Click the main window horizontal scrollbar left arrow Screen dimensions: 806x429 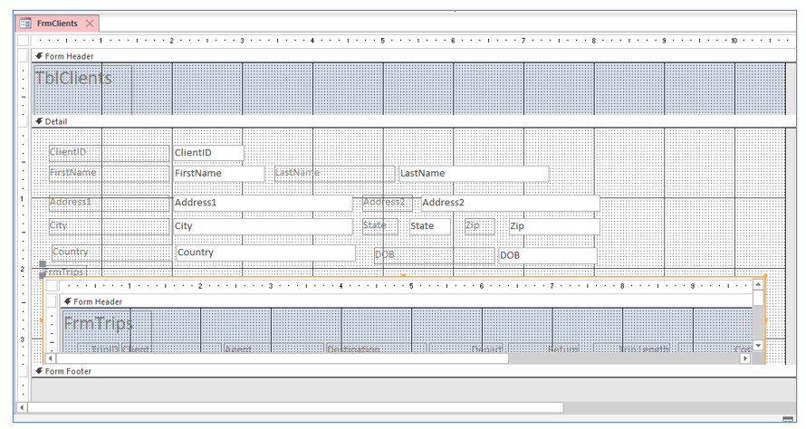pos(22,407)
